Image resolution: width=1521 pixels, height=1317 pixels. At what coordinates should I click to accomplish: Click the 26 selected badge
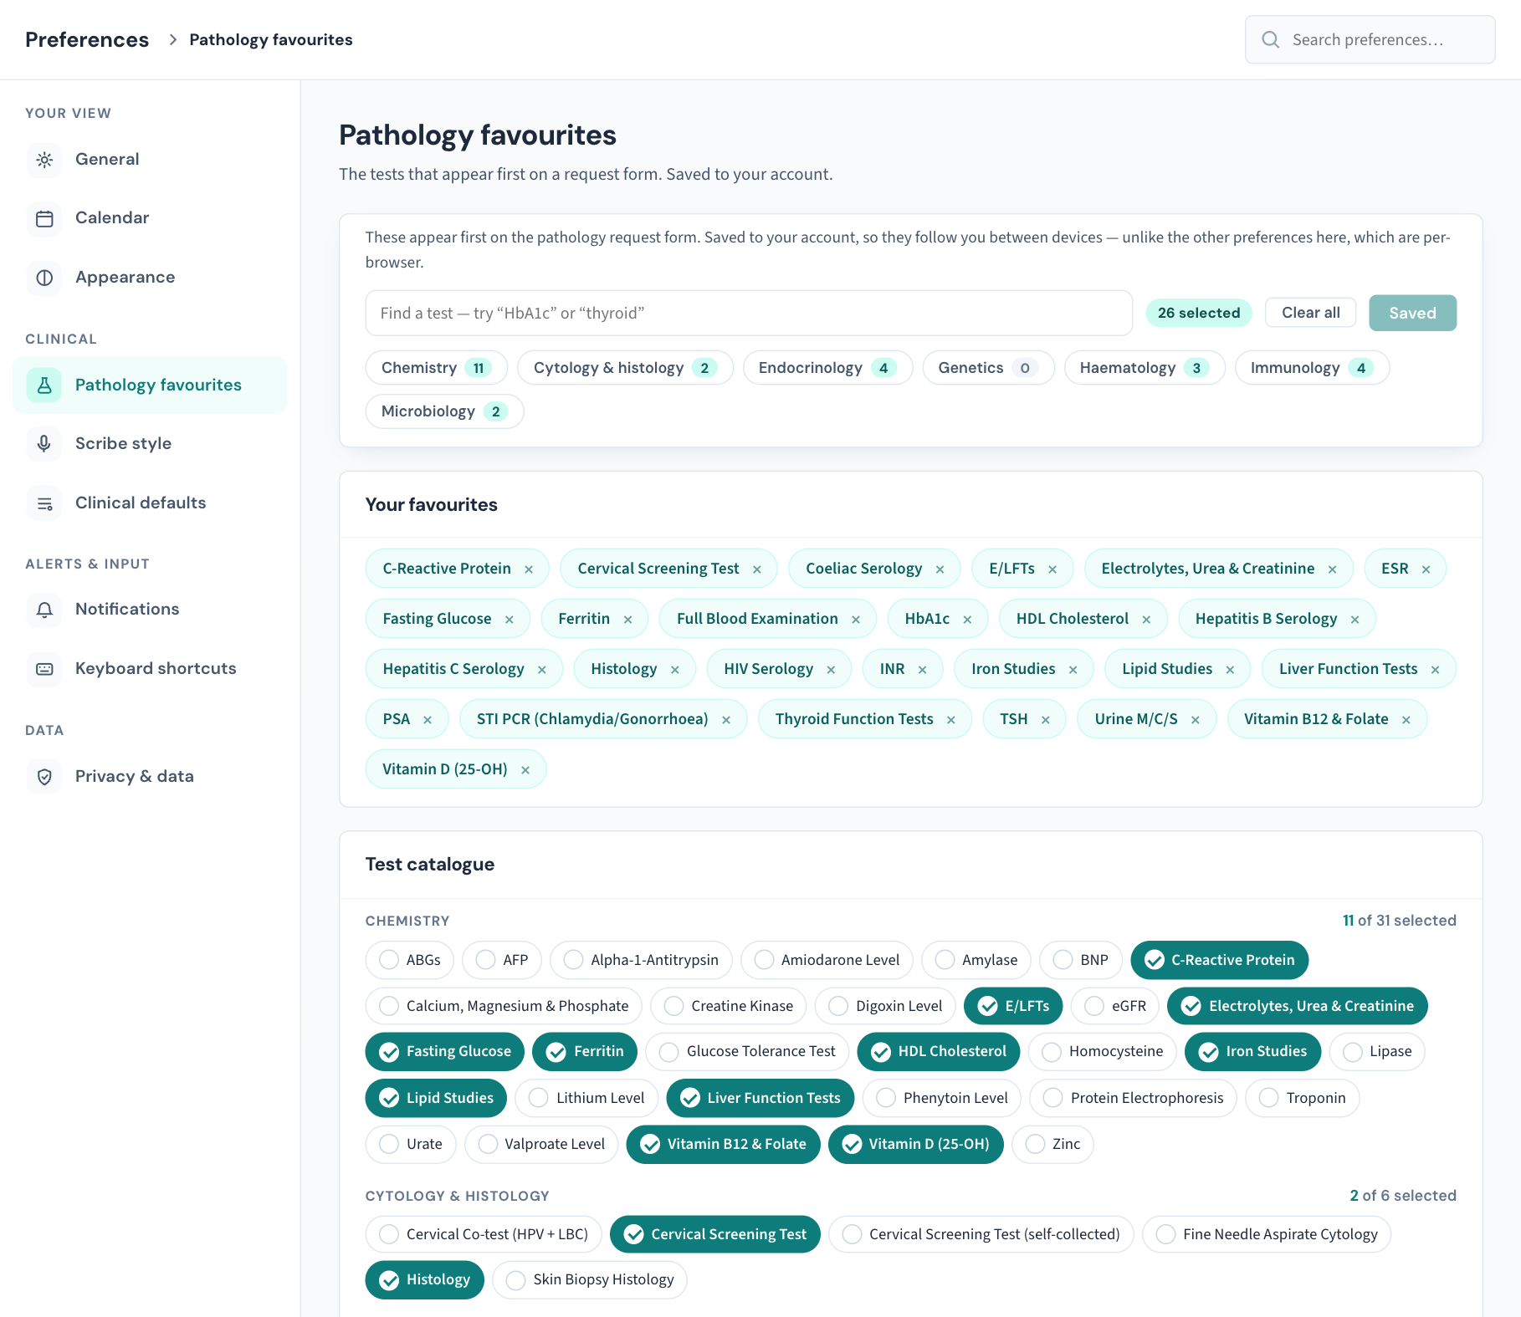pyautogui.click(x=1199, y=313)
